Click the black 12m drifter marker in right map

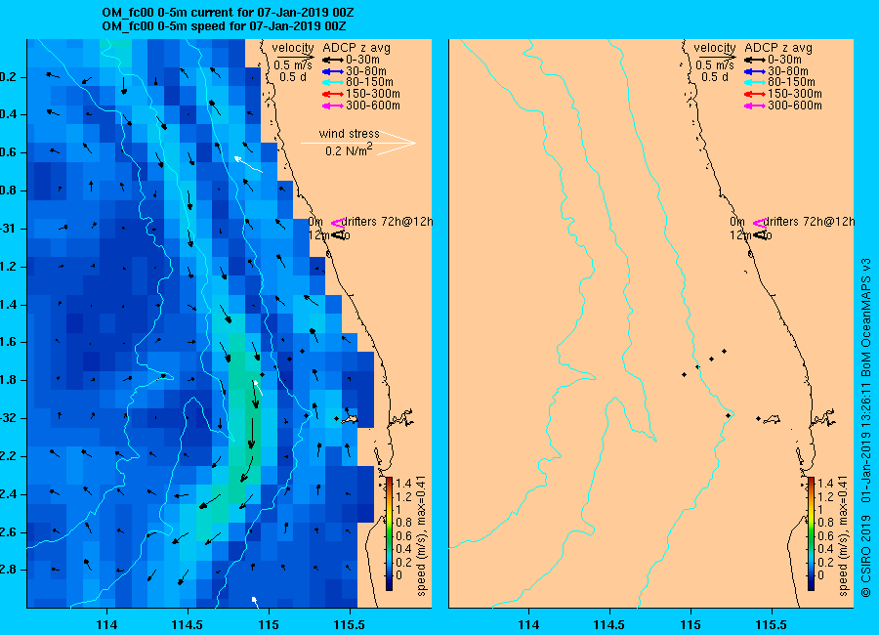(760, 235)
